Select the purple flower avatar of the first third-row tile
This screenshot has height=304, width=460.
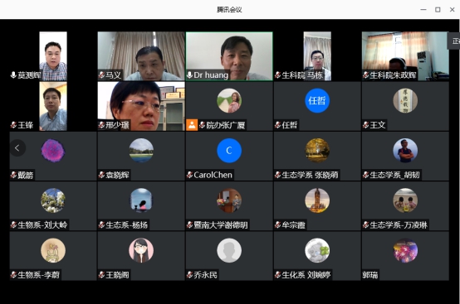coord(53,151)
